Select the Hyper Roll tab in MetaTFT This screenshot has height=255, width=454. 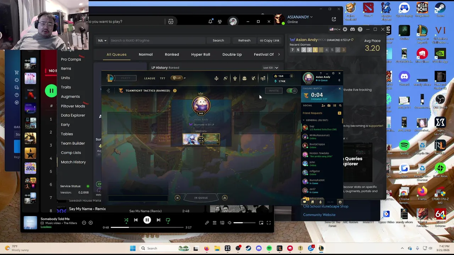[x=201, y=55]
